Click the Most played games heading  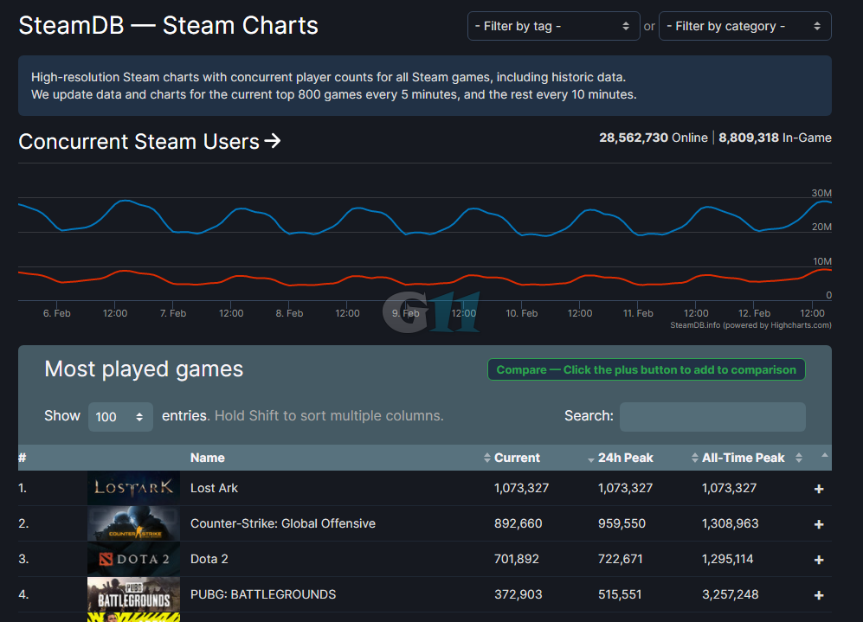[x=144, y=369]
